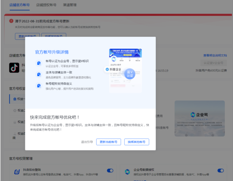This screenshot has height=181, width=233.
Task: Click the 权益二 row icon
Action: tap(15, 110)
